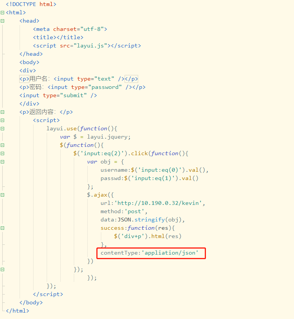Collapse fold marker at success:function(res) line

click(x=2, y=228)
